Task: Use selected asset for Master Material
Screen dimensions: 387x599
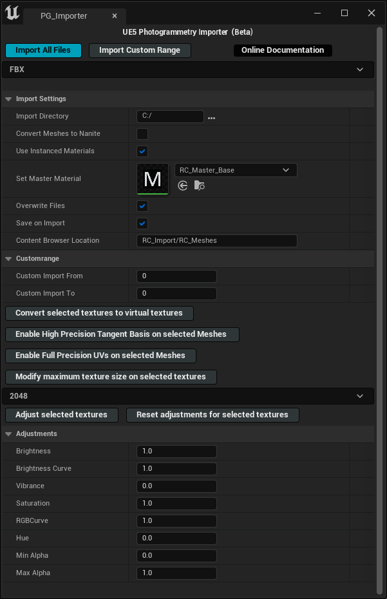Action: (183, 185)
